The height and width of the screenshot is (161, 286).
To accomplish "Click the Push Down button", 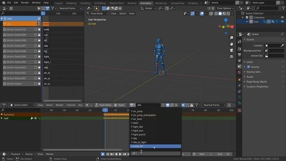I will (103, 105).
